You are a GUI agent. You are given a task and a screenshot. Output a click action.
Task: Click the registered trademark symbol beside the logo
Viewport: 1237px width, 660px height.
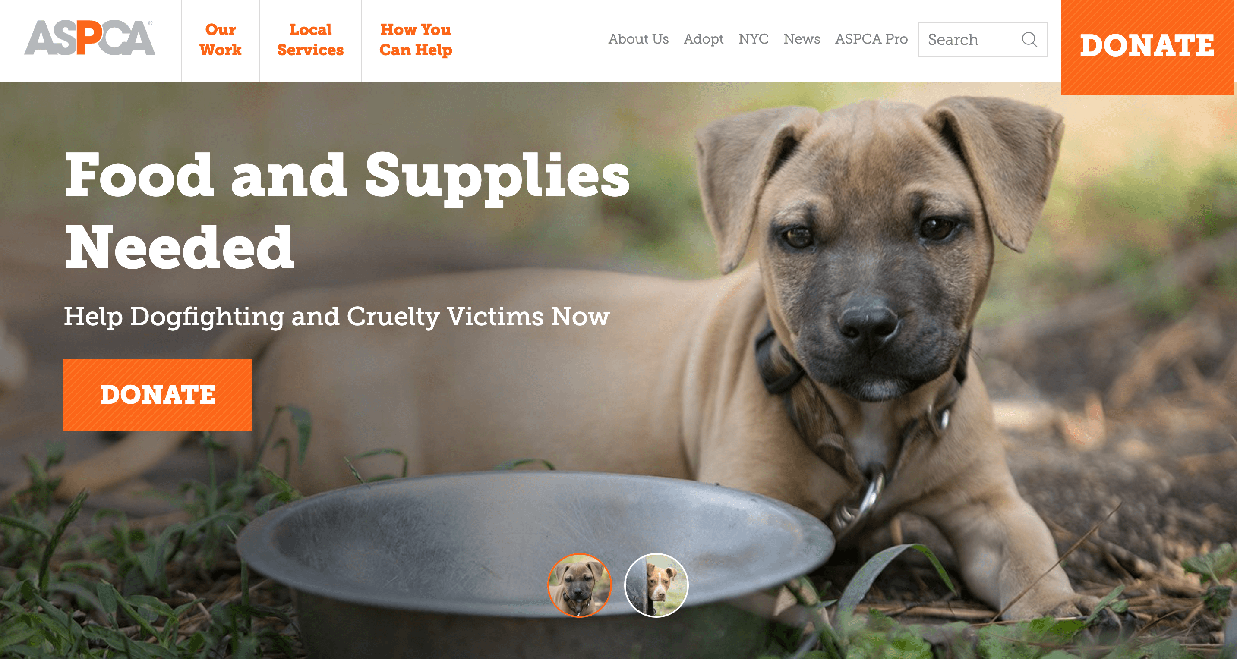coord(150,22)
